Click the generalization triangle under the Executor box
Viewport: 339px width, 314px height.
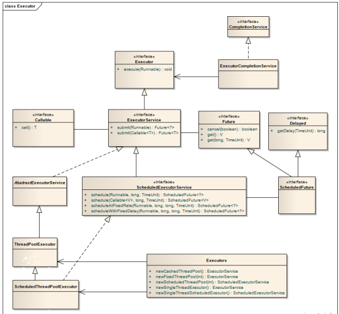[144, 92]
